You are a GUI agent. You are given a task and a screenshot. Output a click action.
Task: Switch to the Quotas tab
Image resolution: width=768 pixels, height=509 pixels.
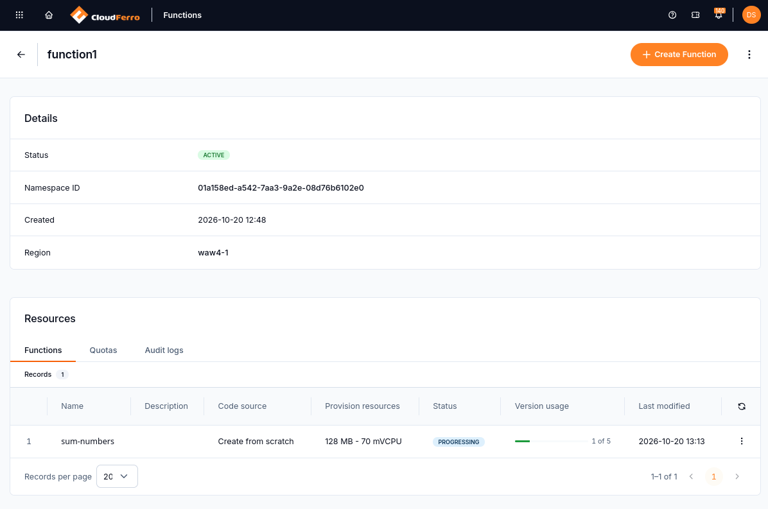coord(103,350)
